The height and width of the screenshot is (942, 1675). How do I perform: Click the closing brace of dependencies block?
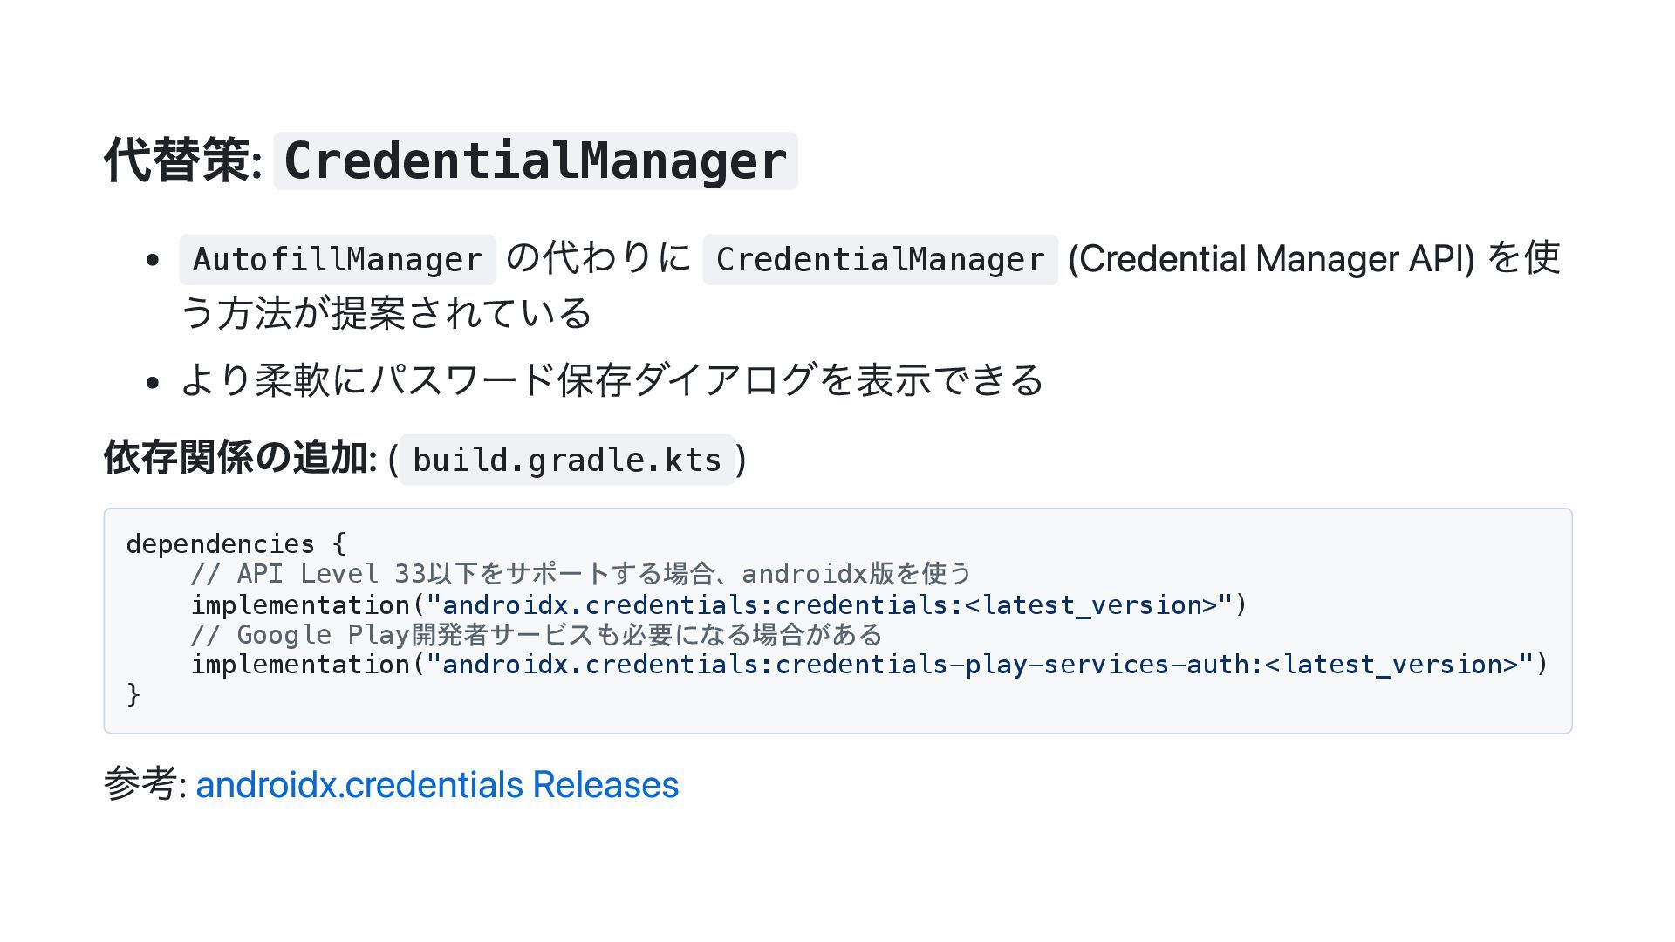pos(133,694)
